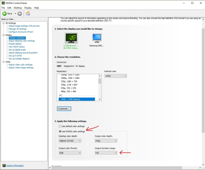Open Output dynamic range Full dropdown

[106, 153]
